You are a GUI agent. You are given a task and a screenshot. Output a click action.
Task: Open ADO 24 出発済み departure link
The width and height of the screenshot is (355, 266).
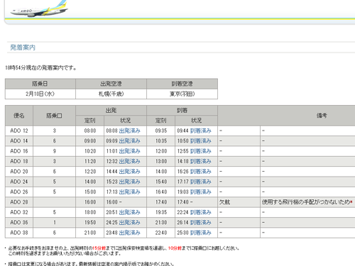[x=129, y=182]
